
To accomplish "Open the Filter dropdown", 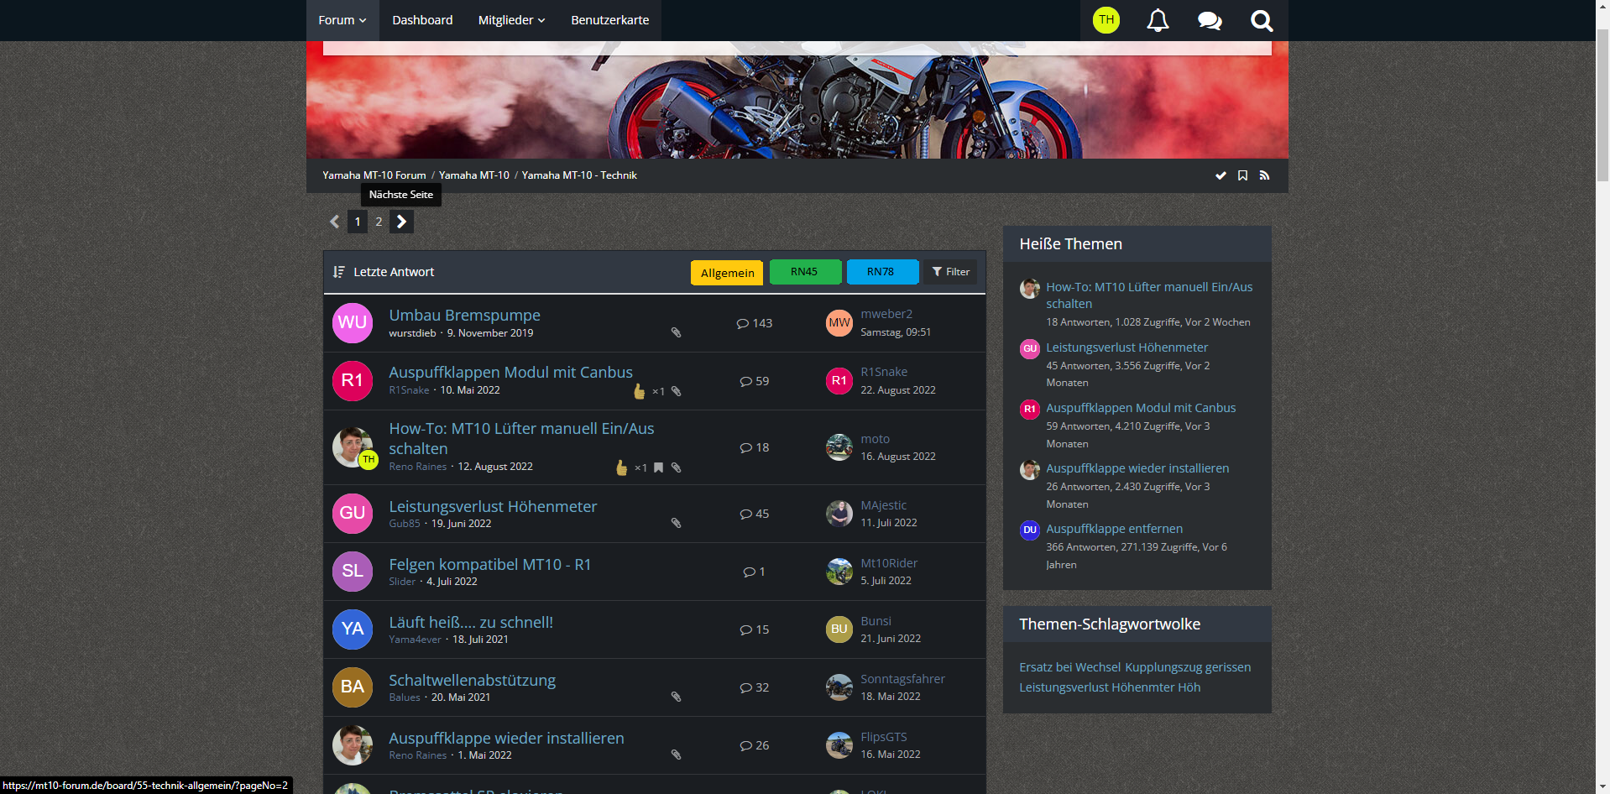I will click(x=950, y=272).
